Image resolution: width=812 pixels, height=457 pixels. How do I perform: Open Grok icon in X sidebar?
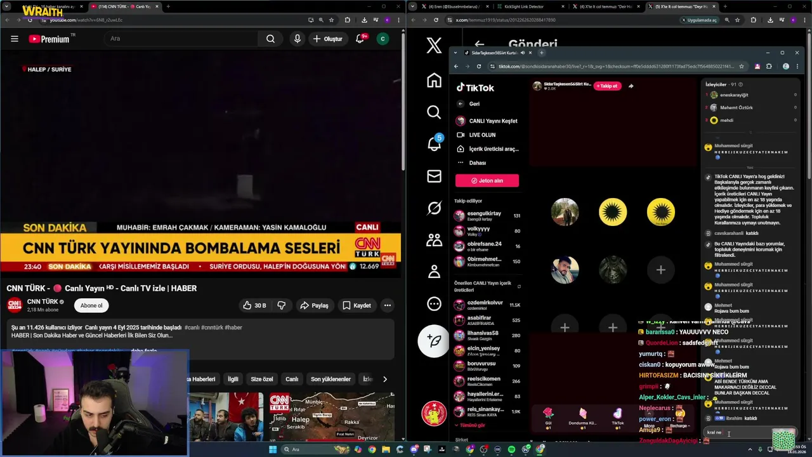(434, 208)
